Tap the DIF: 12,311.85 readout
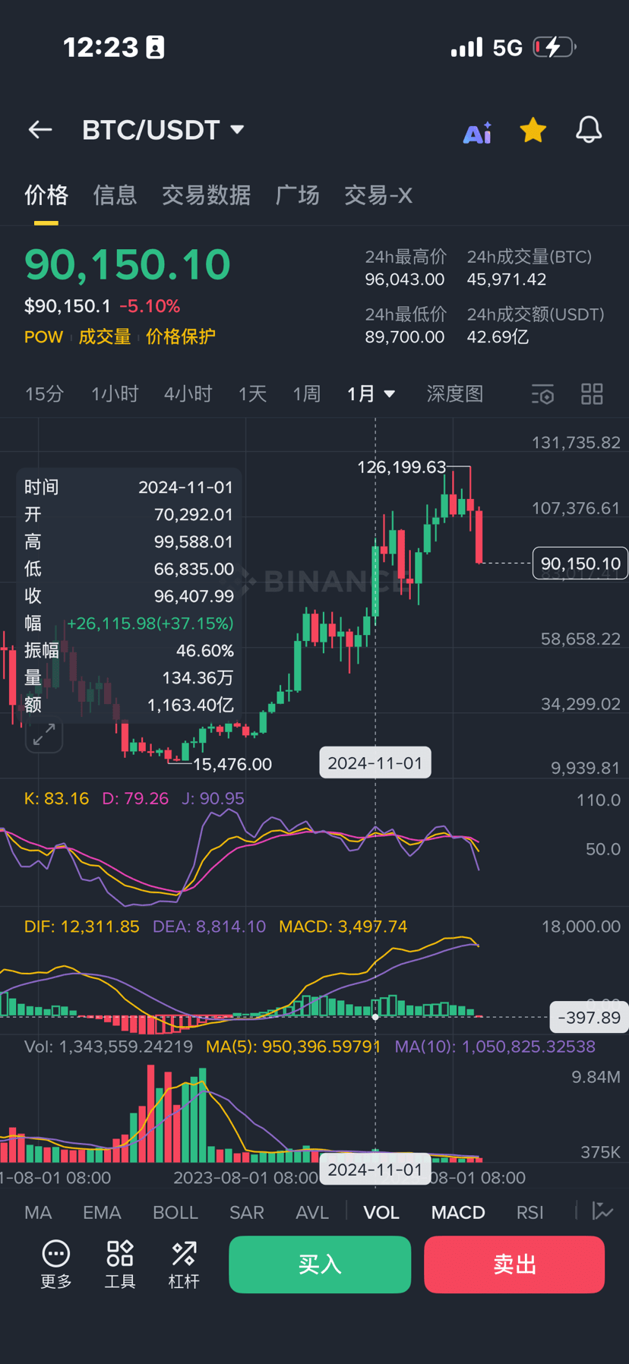This screenshot has height=1364, width=629. point(82,927)
